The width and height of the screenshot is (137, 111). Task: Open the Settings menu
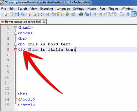coord(79,9)
